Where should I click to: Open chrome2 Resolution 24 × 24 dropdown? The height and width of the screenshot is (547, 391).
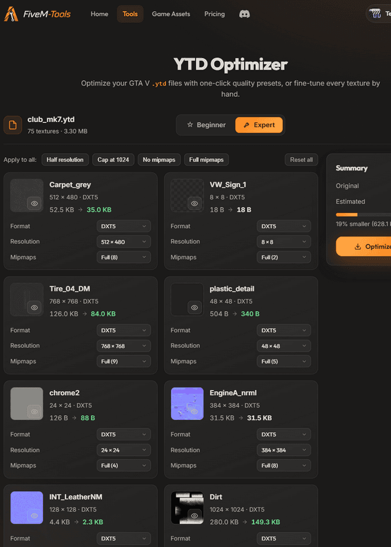pyautogui.click(x=124, y=450)
